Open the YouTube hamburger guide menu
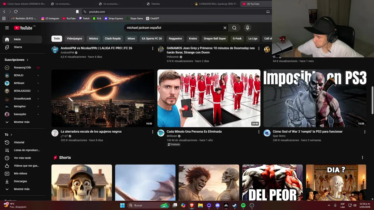Viewport: 374px width, 210px height. pos(7,28)
